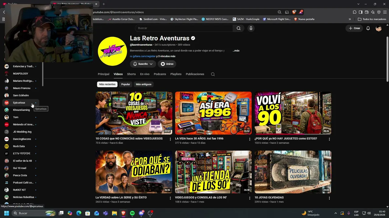Screen dimensions: 389x218
Task: Filter videos by Popular
Action: (x=126, y=84)
